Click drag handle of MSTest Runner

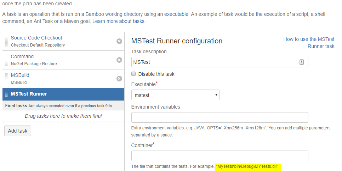7,94
